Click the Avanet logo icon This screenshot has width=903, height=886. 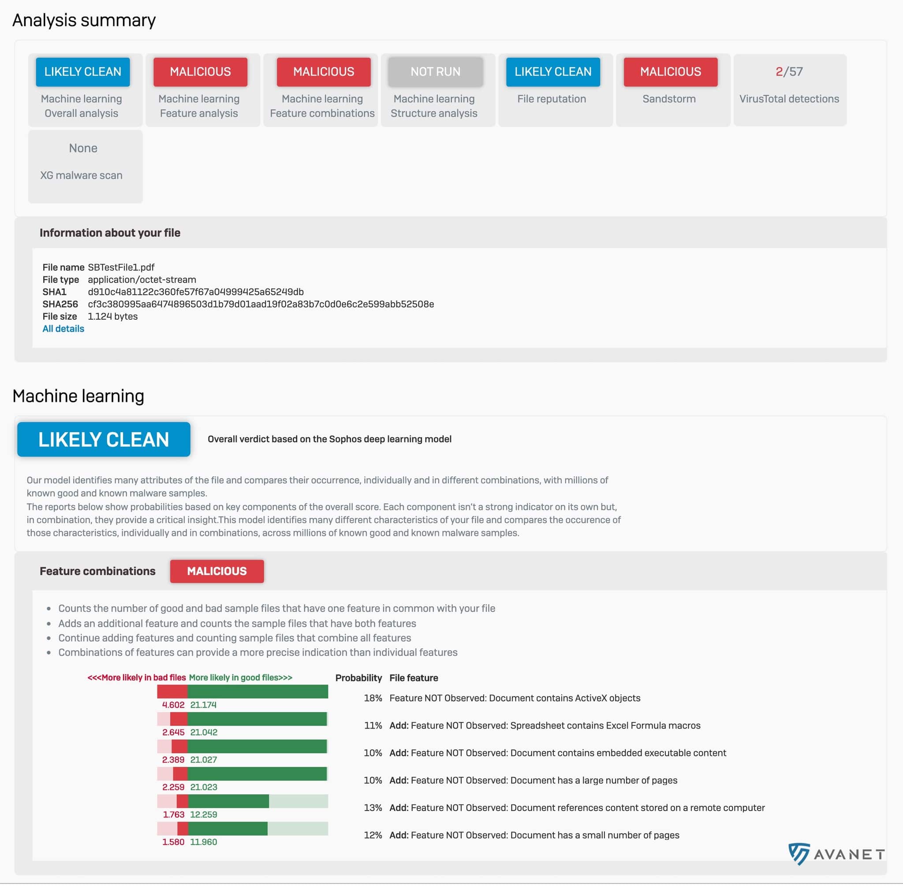799,853
